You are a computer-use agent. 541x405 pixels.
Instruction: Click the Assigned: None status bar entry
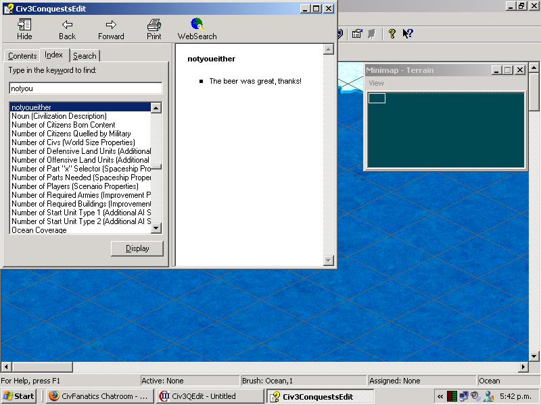coord(421,381)
